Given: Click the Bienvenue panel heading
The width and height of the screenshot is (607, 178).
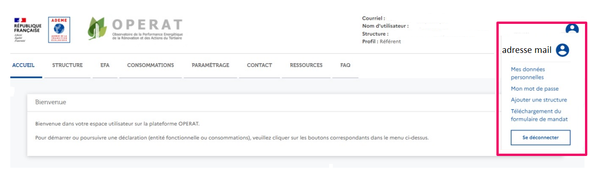Looking at the screenshot, I should 51,102.
